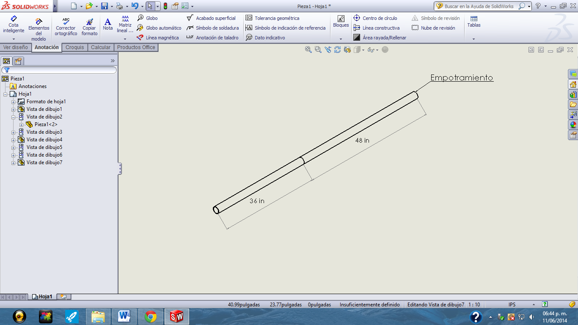Choose Acabado superficial symbol
Screen dimensions: 578x325
point(211,18)
